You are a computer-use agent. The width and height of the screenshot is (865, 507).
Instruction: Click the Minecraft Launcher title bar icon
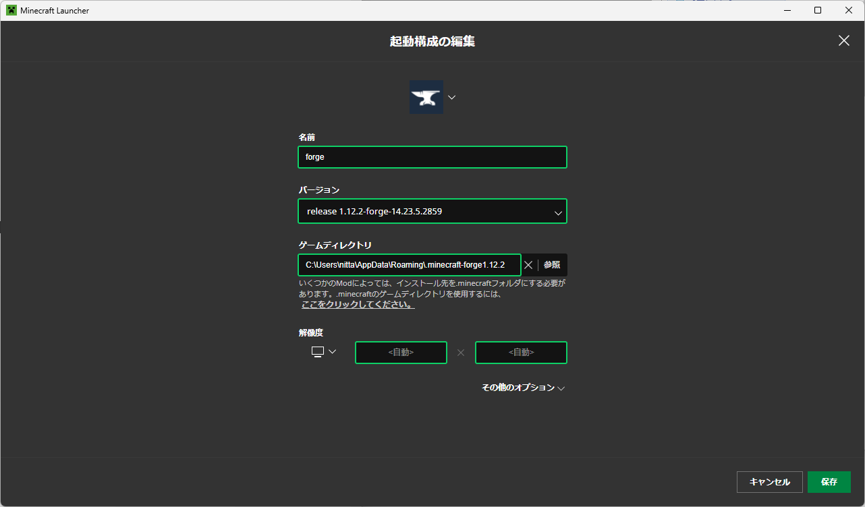click(11, 10)
